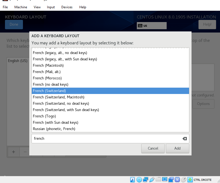Cancel the add keyboard layout dialog
The height and width of the screenshot is (183, 220).
(153, 148)
